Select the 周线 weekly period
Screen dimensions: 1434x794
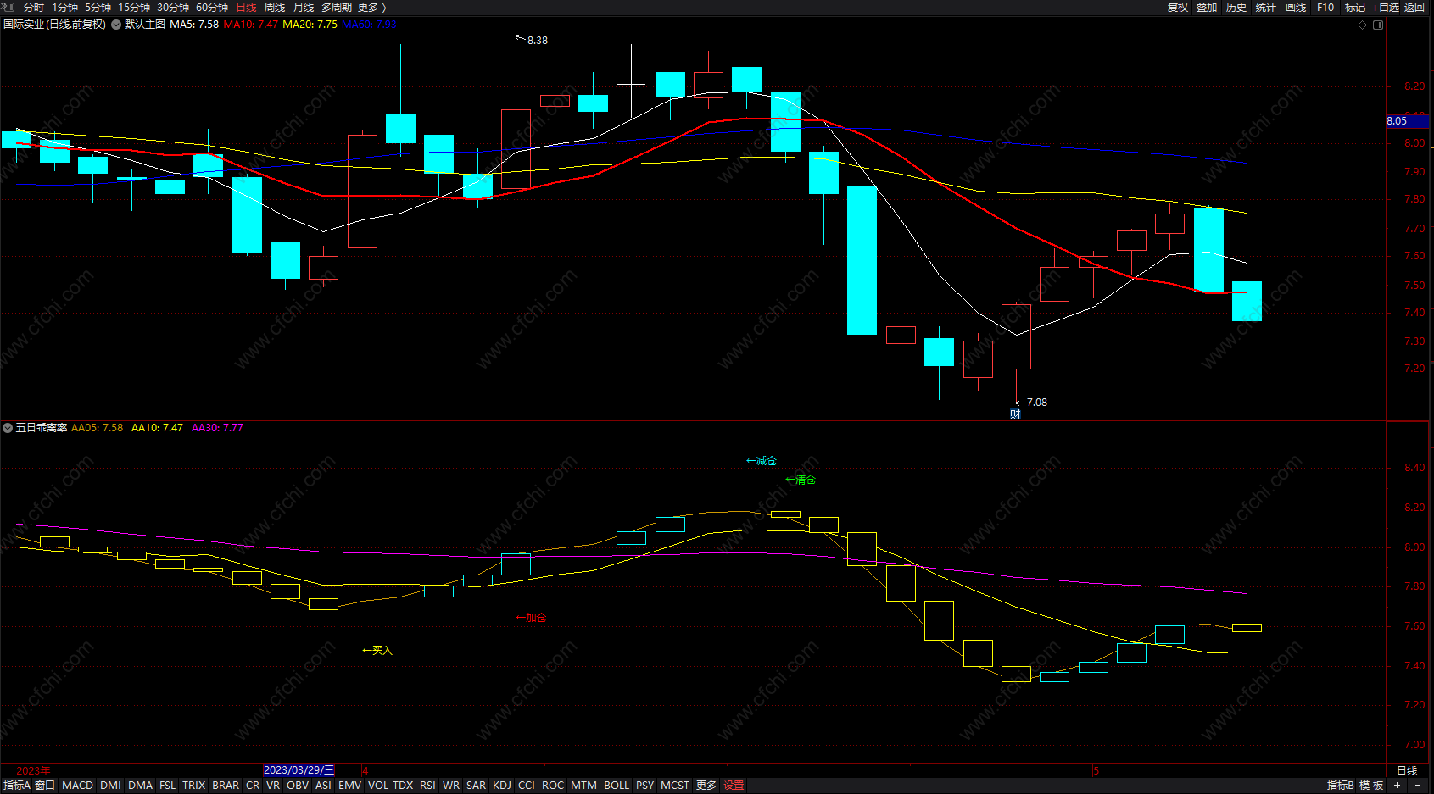coord(275,7)
